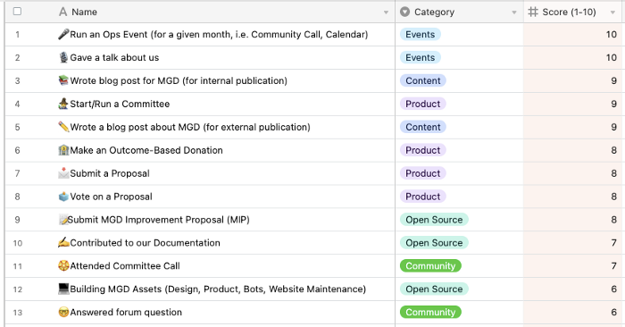Click the Events tag in row 1
The height and width of the screenshot is (327, 625).
[421, 34]
